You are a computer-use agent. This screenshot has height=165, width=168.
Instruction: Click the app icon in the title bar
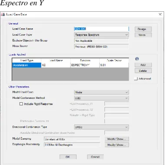pyautogui.click(x=3, y=14)
